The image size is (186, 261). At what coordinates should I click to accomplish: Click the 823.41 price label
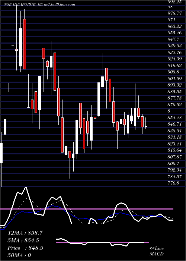tap(175, 144)
